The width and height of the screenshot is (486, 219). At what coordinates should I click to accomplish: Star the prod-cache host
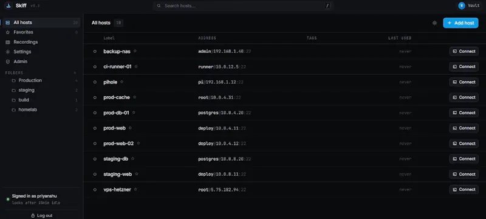point(134,97)
